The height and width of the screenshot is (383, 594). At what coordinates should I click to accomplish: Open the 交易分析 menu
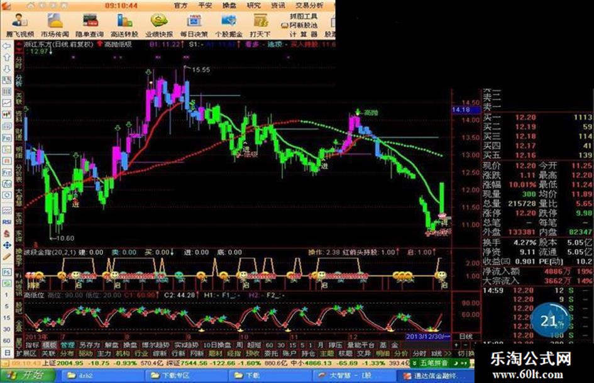point(309,5)
